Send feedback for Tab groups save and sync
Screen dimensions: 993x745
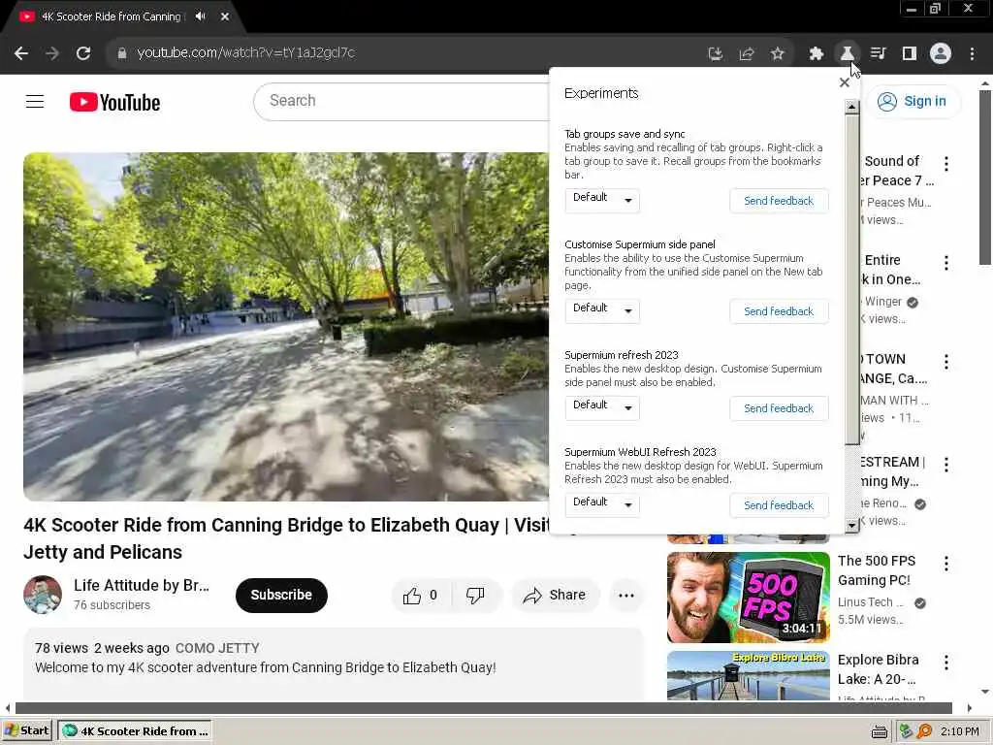tap(779, 201)
